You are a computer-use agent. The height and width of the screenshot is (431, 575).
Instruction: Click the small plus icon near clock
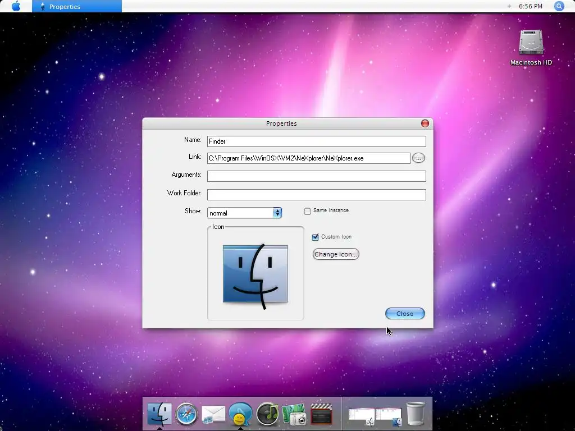click(x=509, y=6)
